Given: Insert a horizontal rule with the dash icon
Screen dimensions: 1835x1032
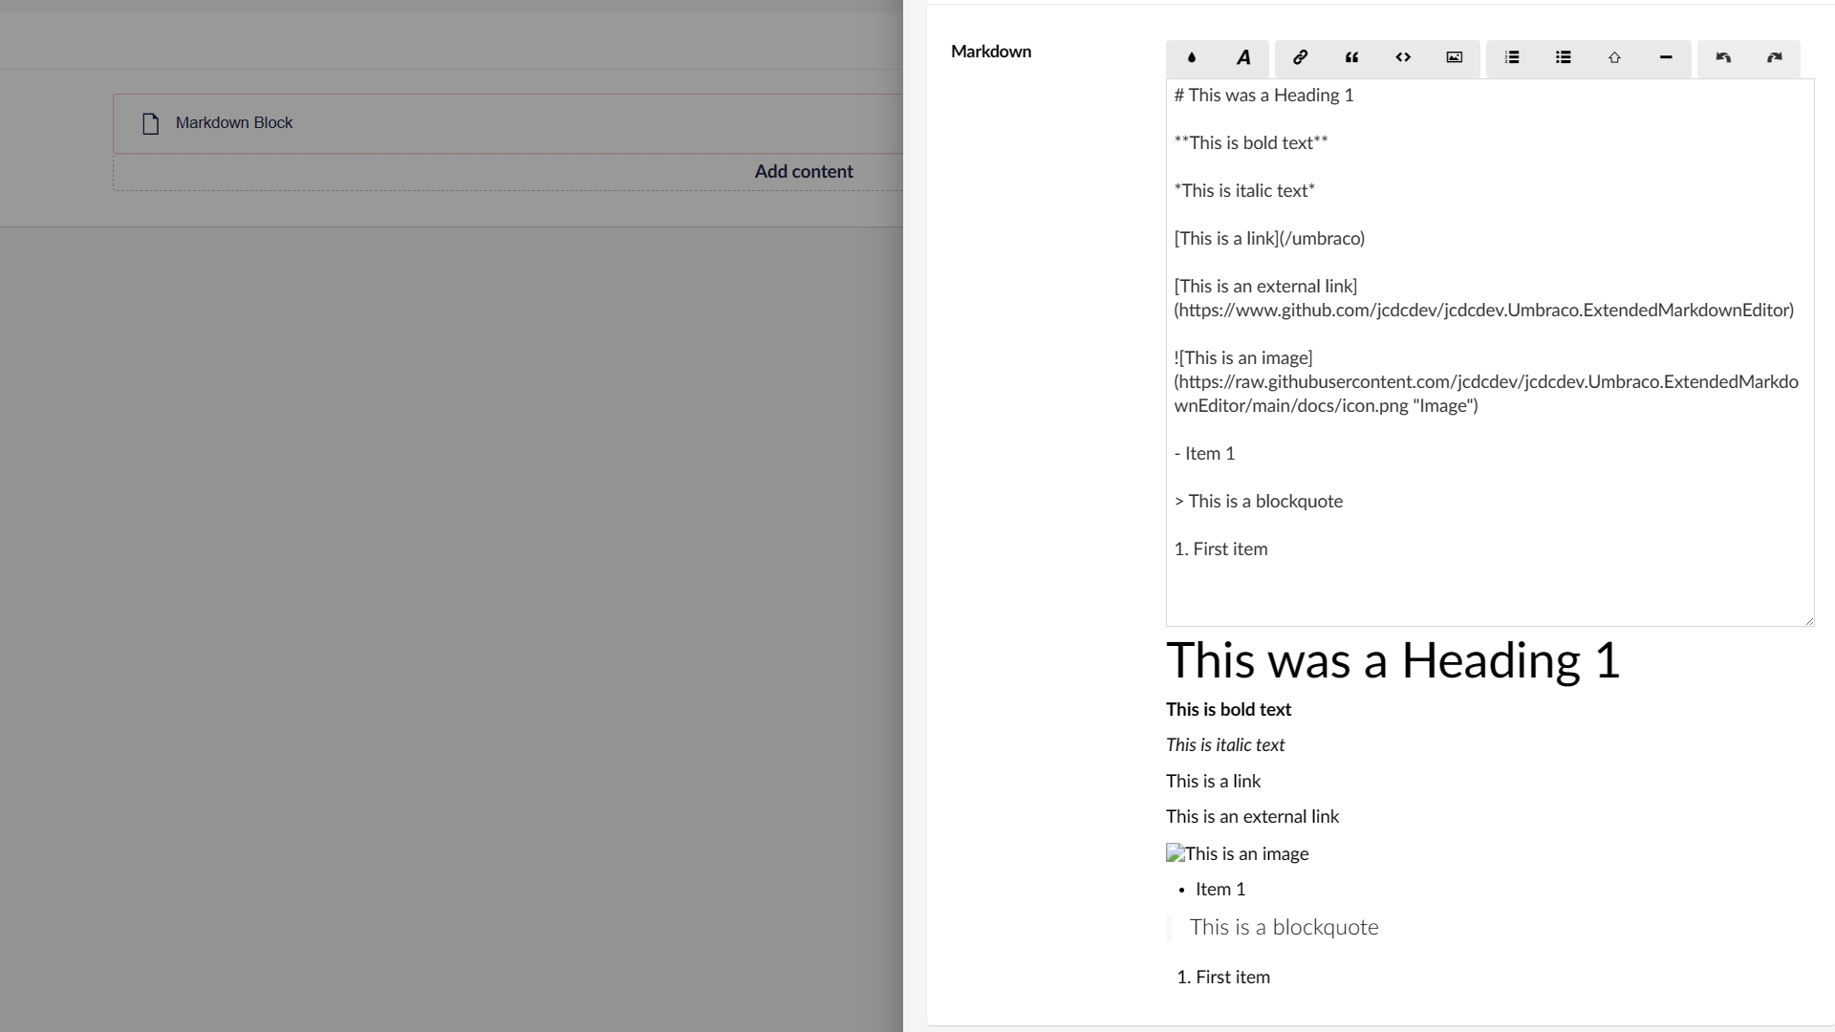Looking at the screenshot, I should [1666, 57].
